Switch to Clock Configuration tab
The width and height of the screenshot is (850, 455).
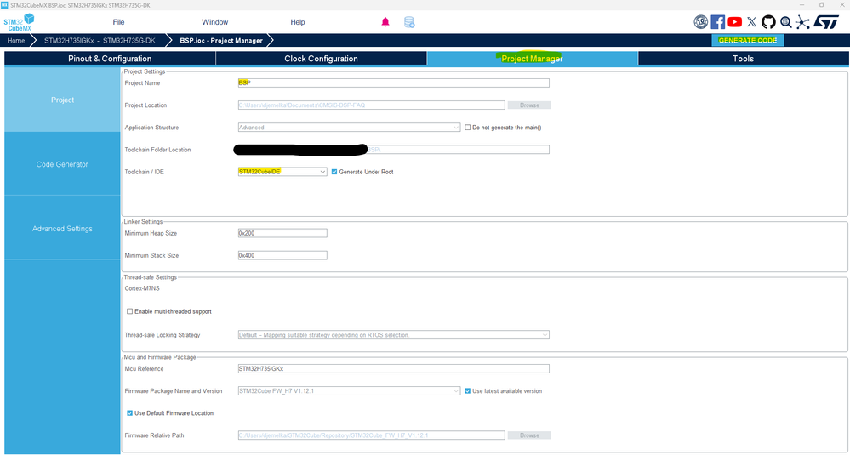[321, 59]
